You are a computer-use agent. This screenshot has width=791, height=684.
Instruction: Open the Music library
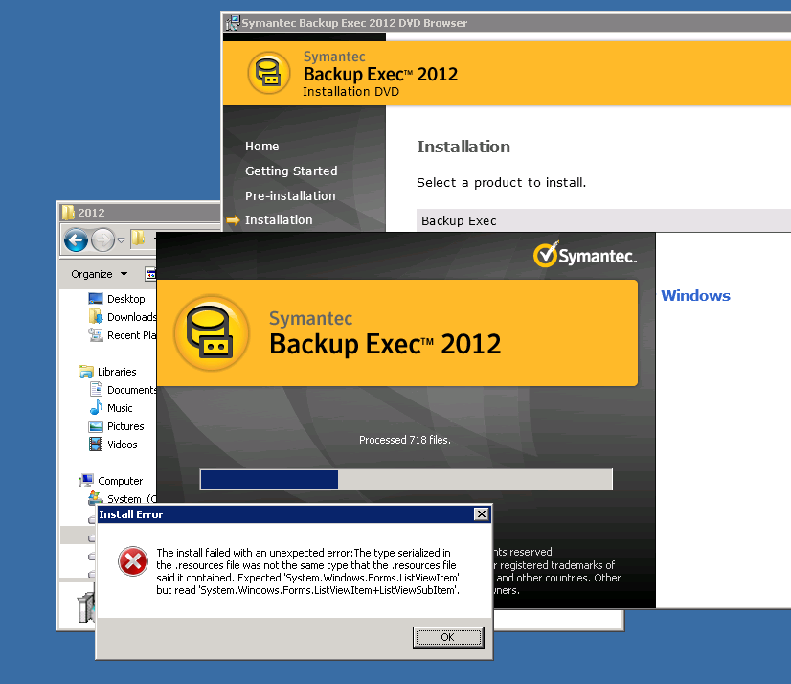[120, 408]
